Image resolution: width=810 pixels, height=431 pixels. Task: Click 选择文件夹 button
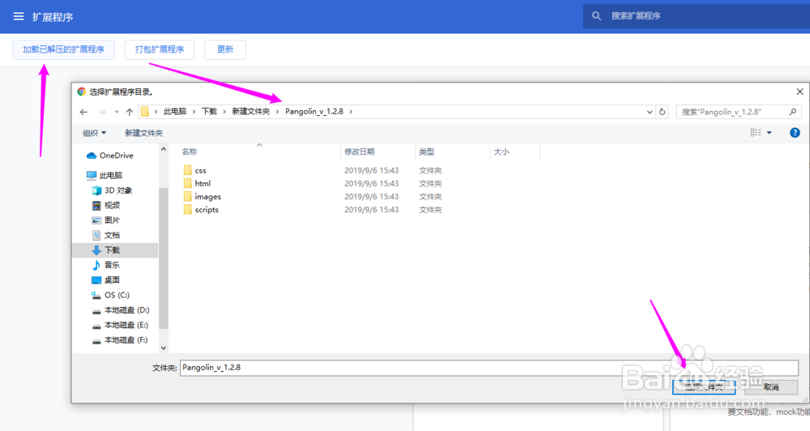tap(704, 387)
